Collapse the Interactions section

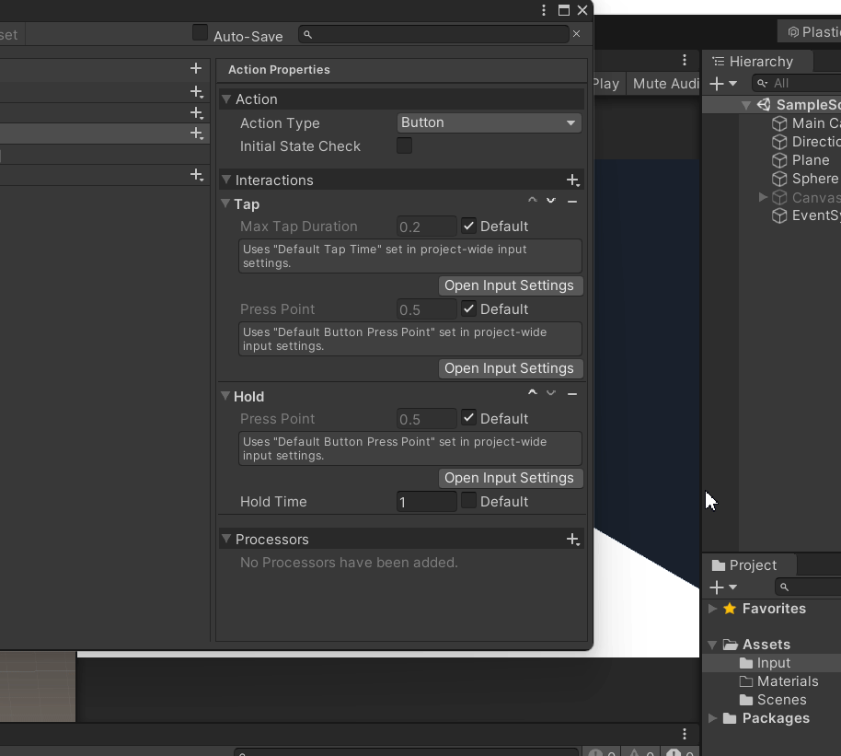coord(226,180)
